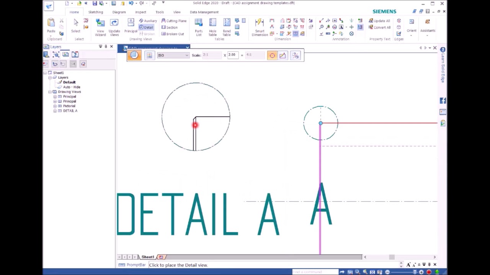The width and height of the screenshot is (490, 275).
Task: Select the Principal view tool
Action: click(x=131, y=26)
